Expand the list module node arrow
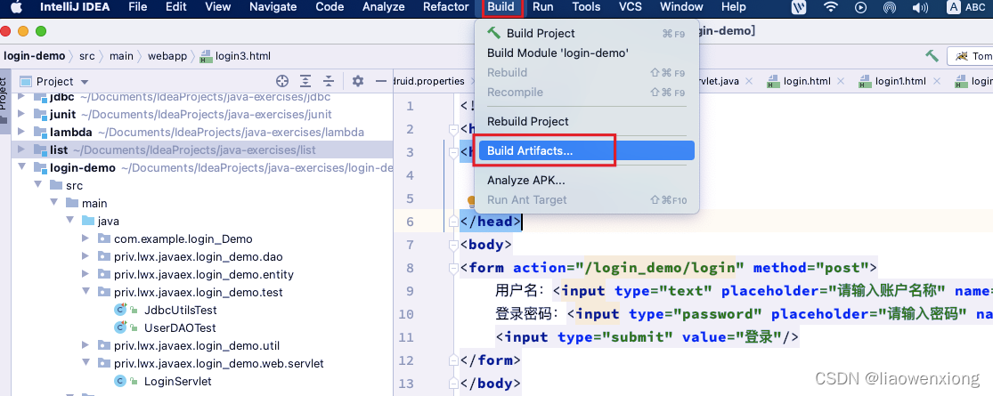993x396 pixels. 20,150
